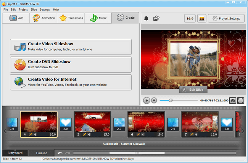Open the Edit menu
Viewport: 248px width, 163px height.
(13, 10)
